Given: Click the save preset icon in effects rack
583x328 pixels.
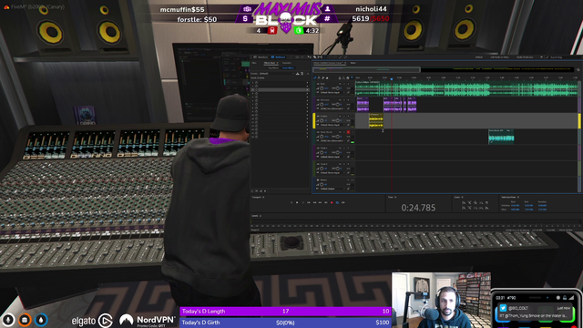Looking at the screenshot, I should (298, 74).
